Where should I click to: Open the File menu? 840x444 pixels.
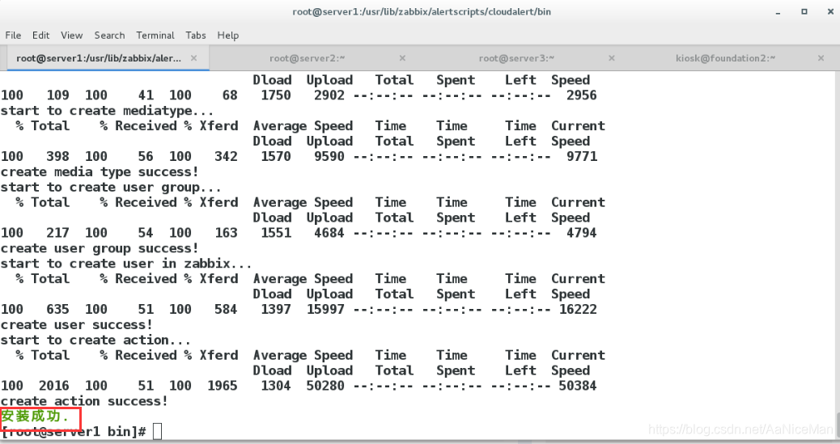pos(13,36)
